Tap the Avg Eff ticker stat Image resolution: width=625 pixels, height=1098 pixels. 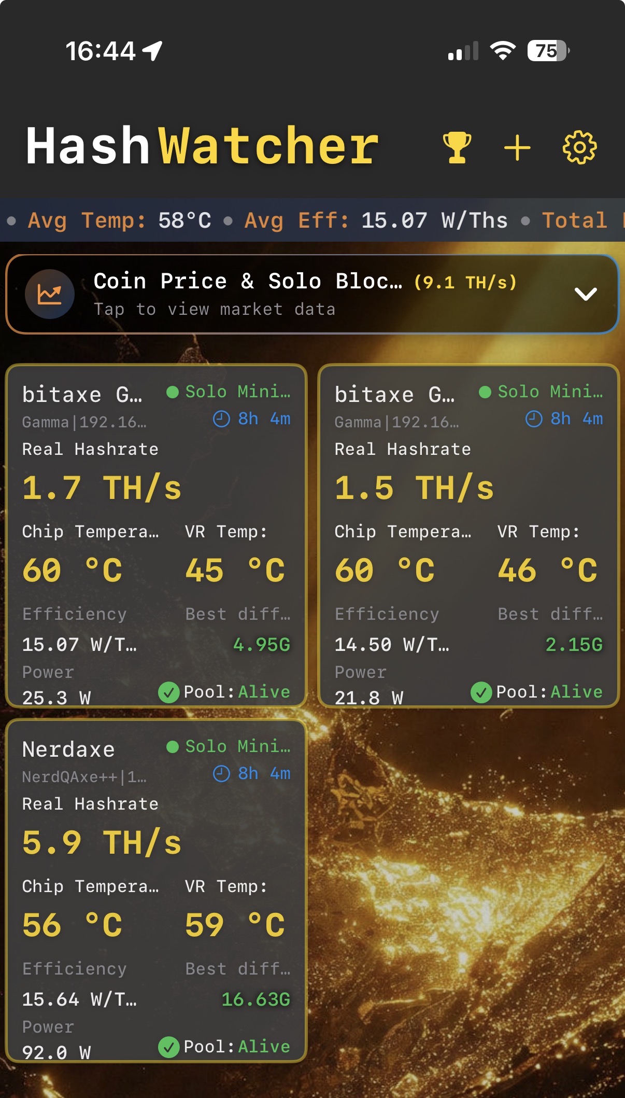(x=376, y=220)
